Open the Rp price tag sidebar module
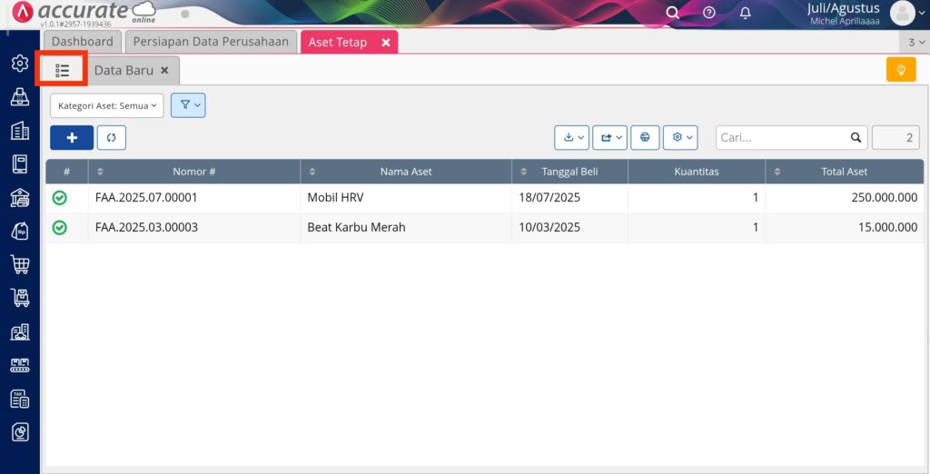 pyautogui.click(x=20, y=231)
